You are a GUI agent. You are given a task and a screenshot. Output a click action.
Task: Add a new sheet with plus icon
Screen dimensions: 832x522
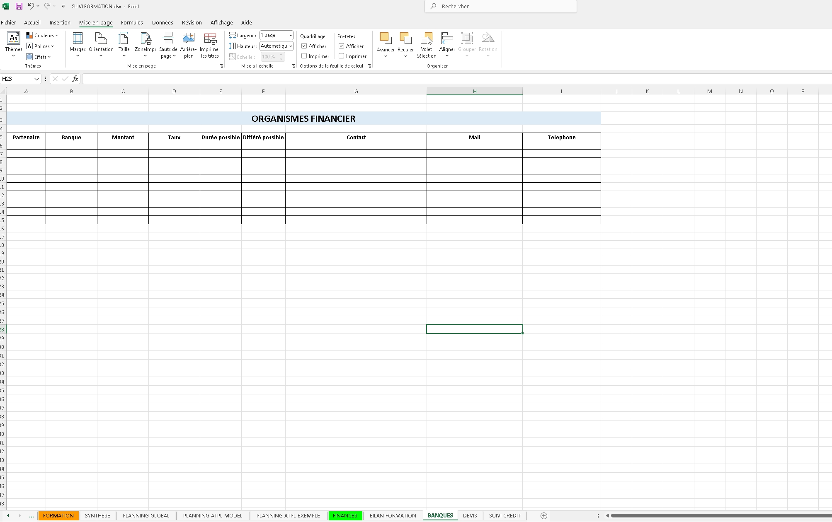pyautogui.click(x=544, y=516)
